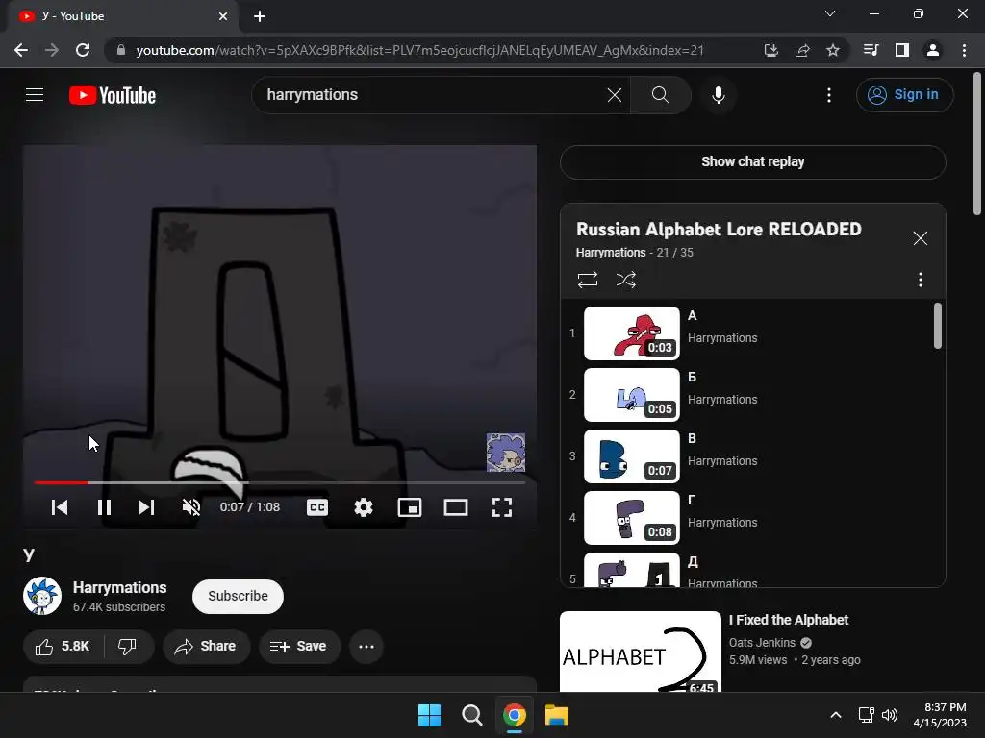
Task: Subscribe to Harrymations
Action: click(238, 596)
